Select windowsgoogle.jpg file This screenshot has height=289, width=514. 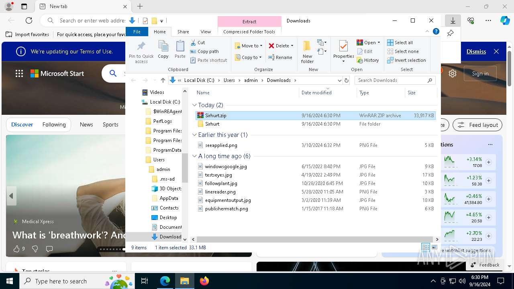point(316,167)
